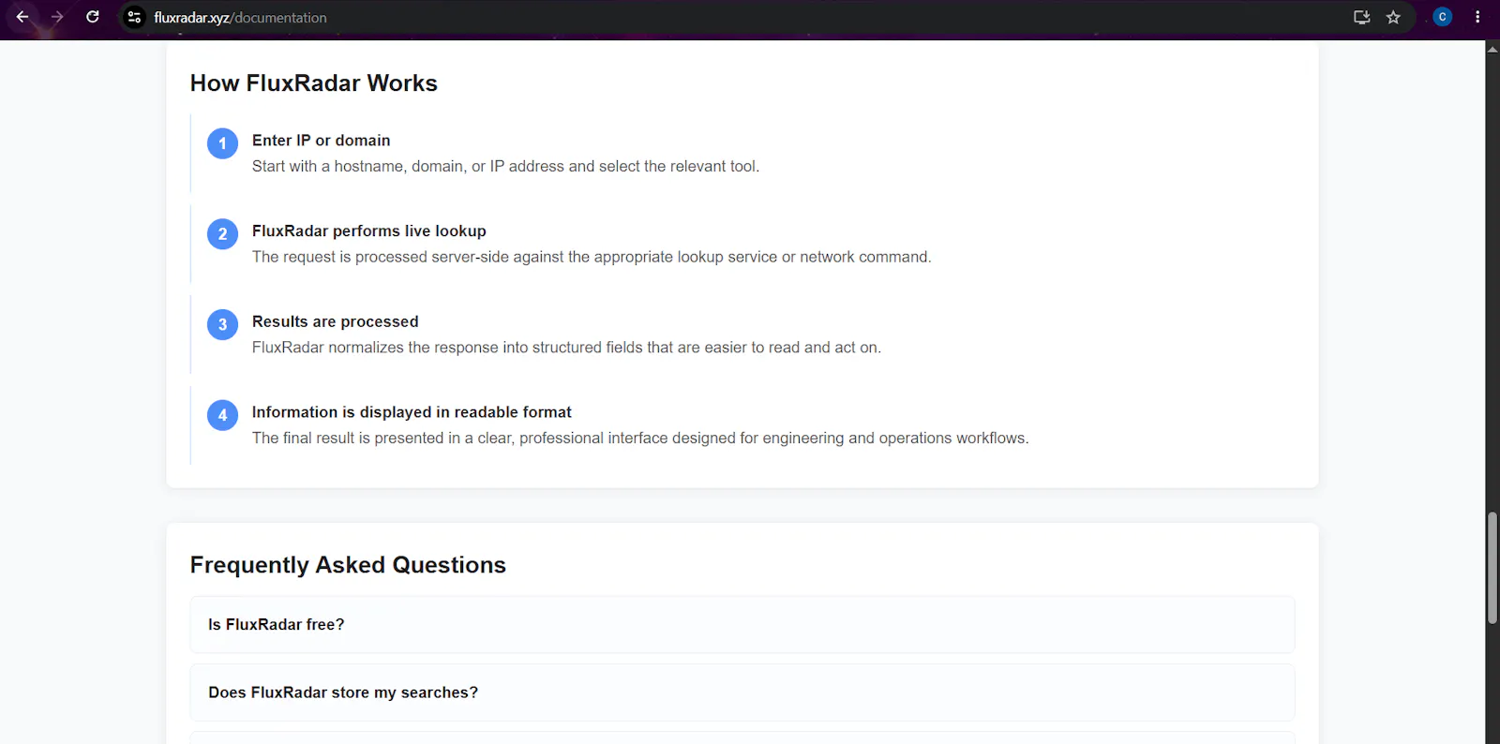This screenshot has height=744, width=1500.
Task: Click the step 1 number badge
Action: (222, 143)
